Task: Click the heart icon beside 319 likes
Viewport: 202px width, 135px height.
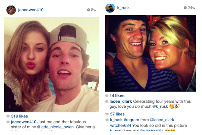Action: [x=8, y=116]
